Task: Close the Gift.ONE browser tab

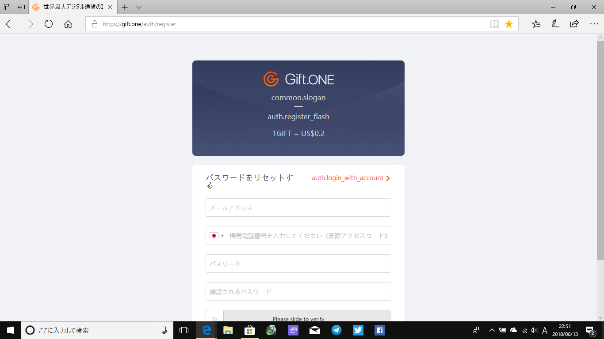Action: (110, 7)
